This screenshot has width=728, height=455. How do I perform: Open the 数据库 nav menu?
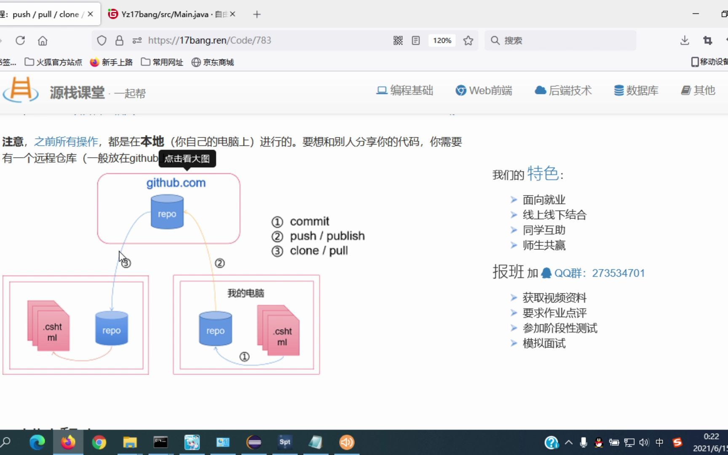pyautogui.click(x=636, y=91)
